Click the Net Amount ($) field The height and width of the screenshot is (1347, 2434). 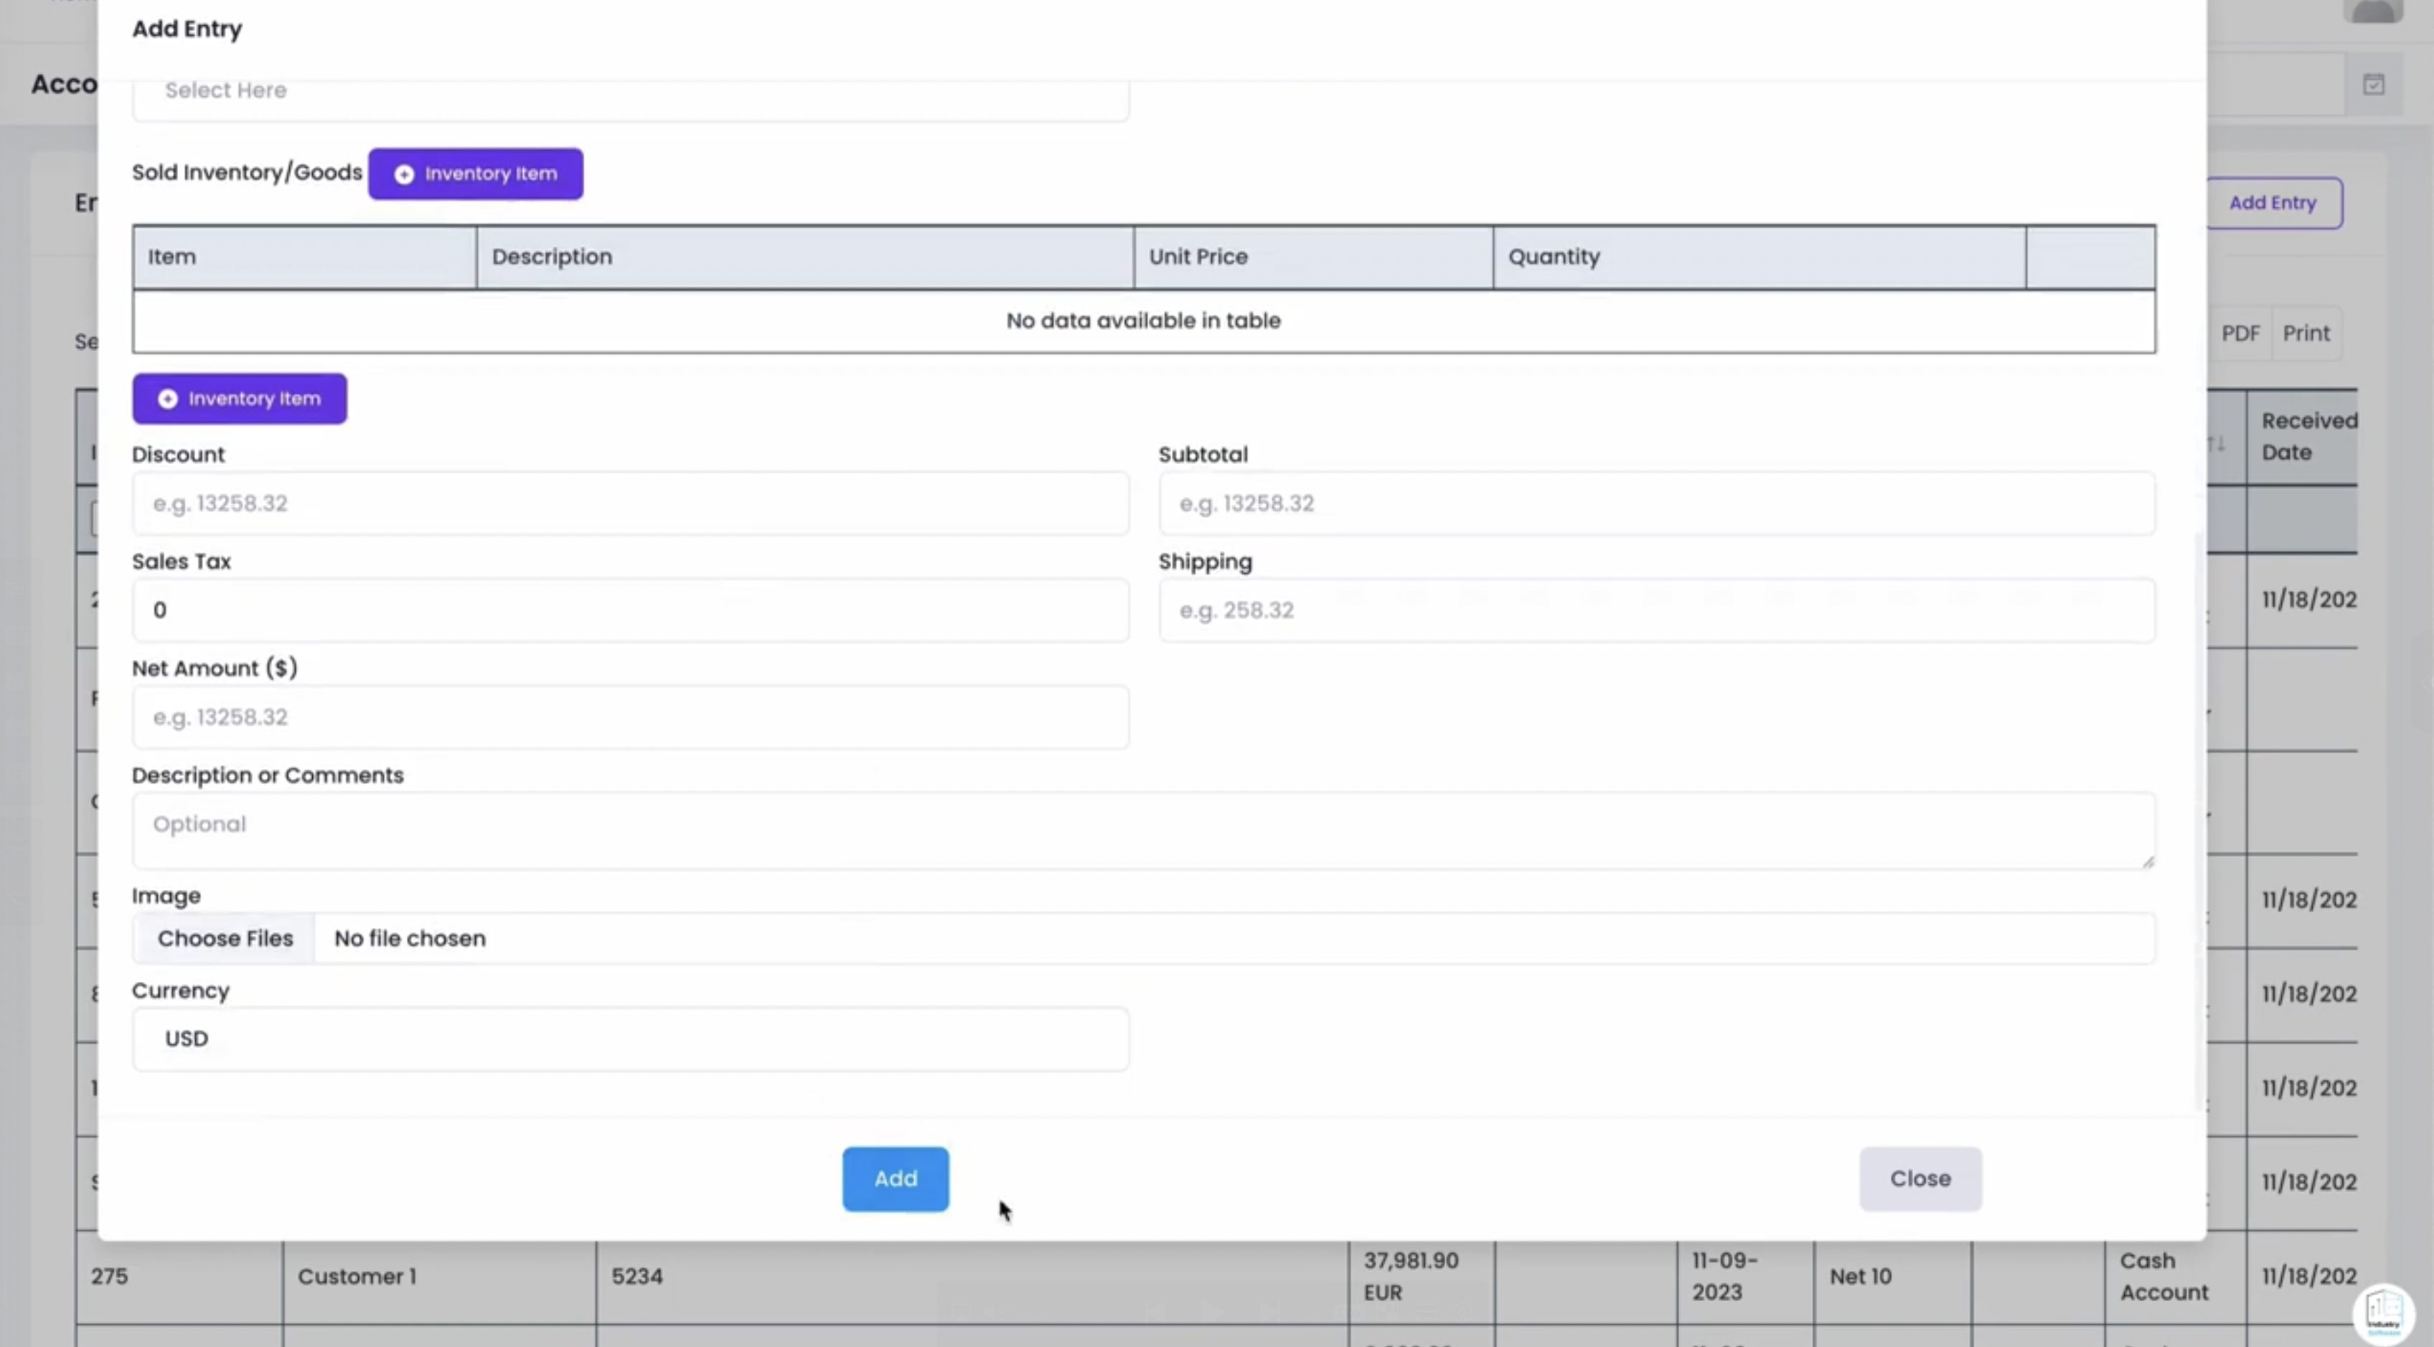point(630,717)
